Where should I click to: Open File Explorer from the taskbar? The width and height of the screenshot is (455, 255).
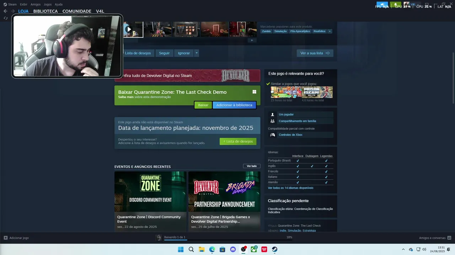pyautogui.click(x=202, y=249)
